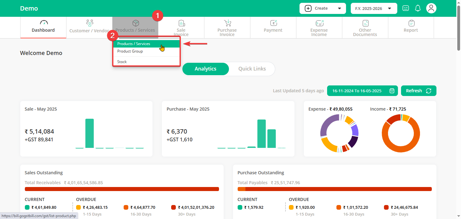Open the notifications bell icon
The width and height of the screenshot is (461, 219).
click(x=418, y=8)
